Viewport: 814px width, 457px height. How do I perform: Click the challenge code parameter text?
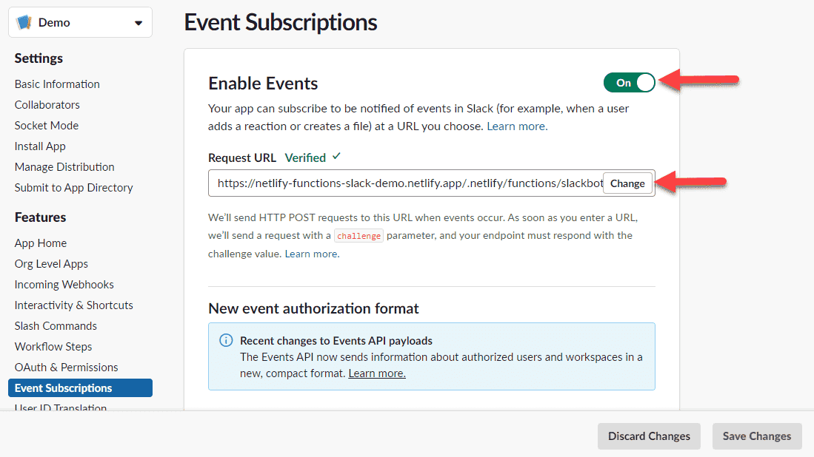[358, 236]
